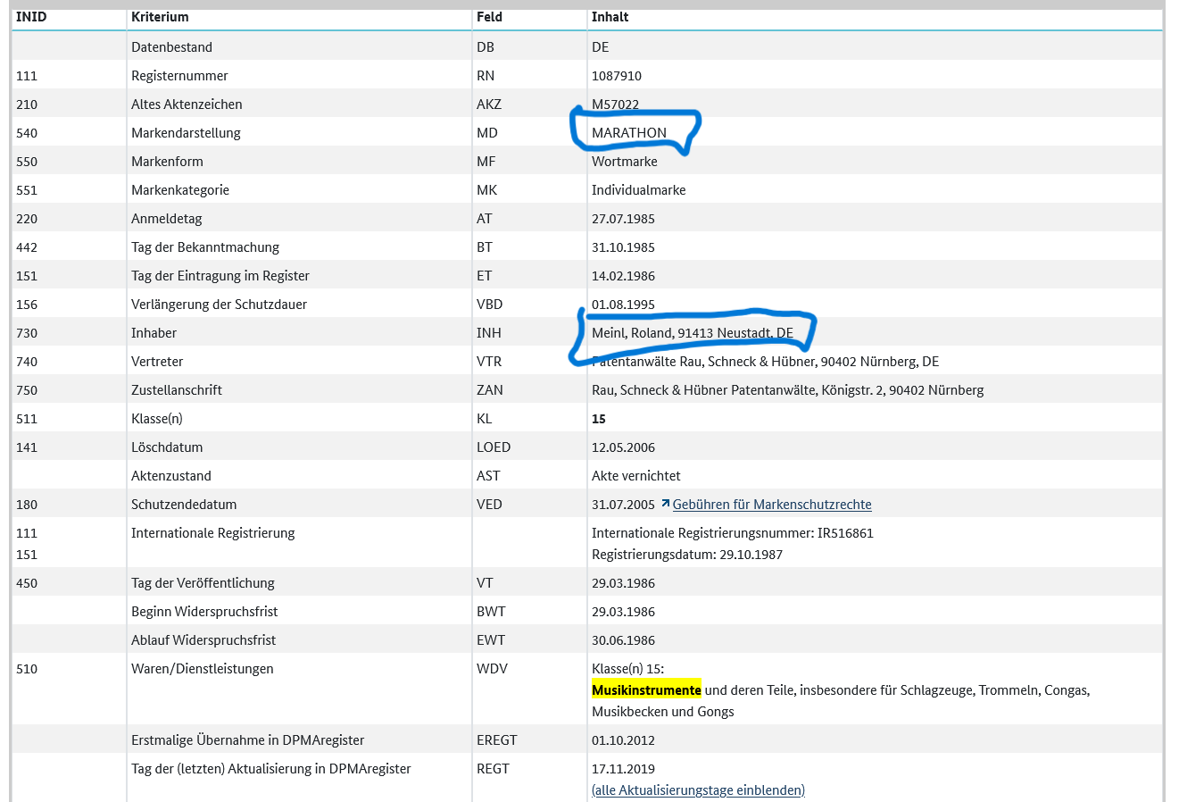Select the Individualmarke category value
The width and height of the screenshot is (1179, 802).
point(638,190)
